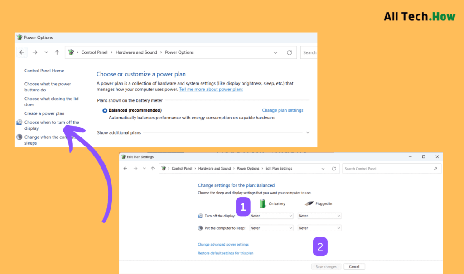Click Hardware and Sound breadcrumb in Edit Plan Settings window
Image resolution: width=464 pixels, height=274 pixels.
point(214,168)
